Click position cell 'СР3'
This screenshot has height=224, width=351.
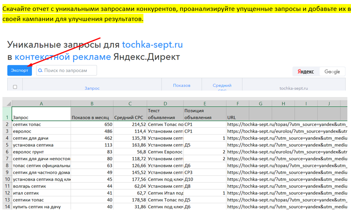(205, 172)
